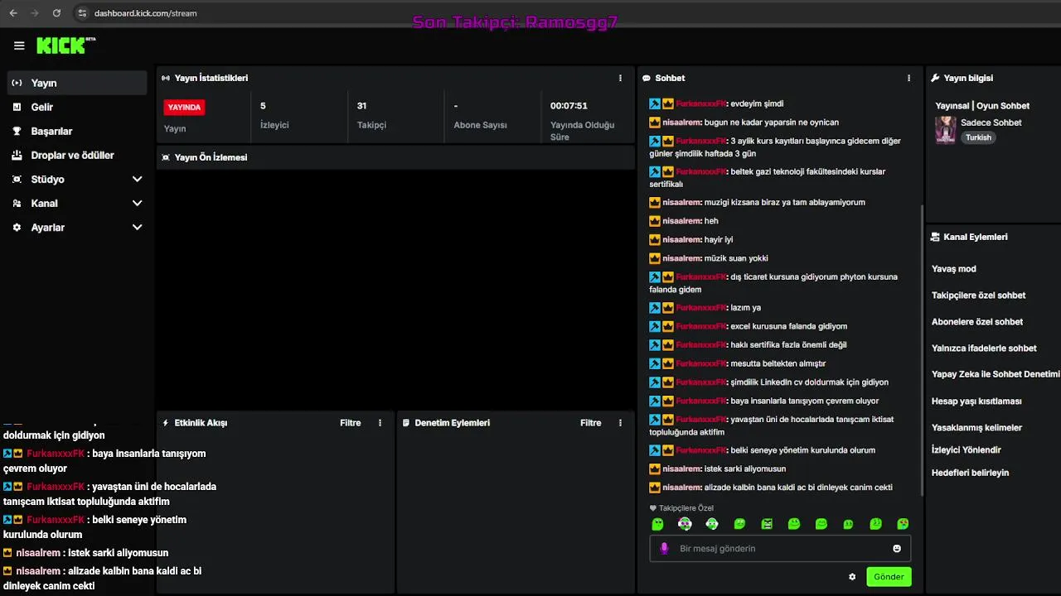This screenshot has width=1061, height=596.
Task: Open the Yayın sidebar item
Action: click(77, 83)
